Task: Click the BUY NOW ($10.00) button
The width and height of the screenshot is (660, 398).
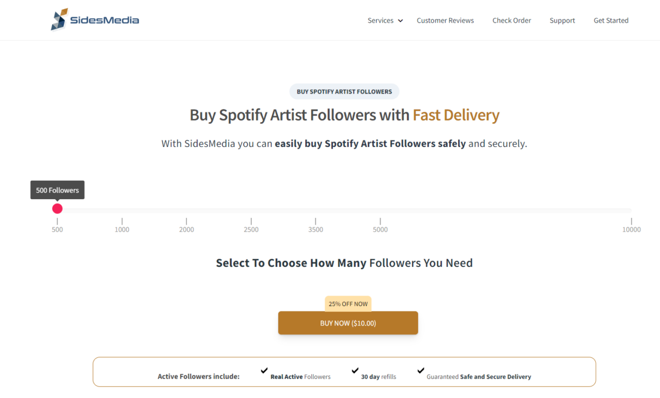Action: [348, 323]
